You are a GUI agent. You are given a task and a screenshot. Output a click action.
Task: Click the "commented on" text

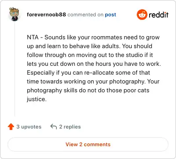[85, 15]
